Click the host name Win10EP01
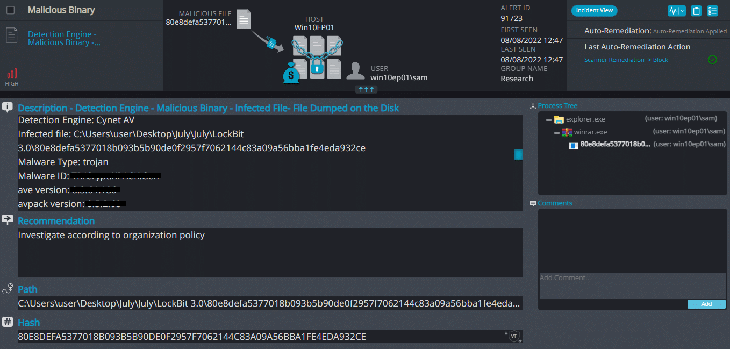 pyautogui.click(x=314, y=27)
